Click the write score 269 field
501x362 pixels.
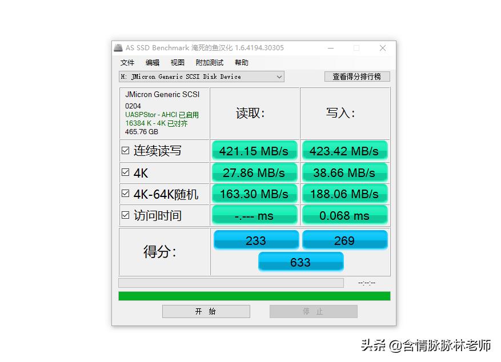344,240
